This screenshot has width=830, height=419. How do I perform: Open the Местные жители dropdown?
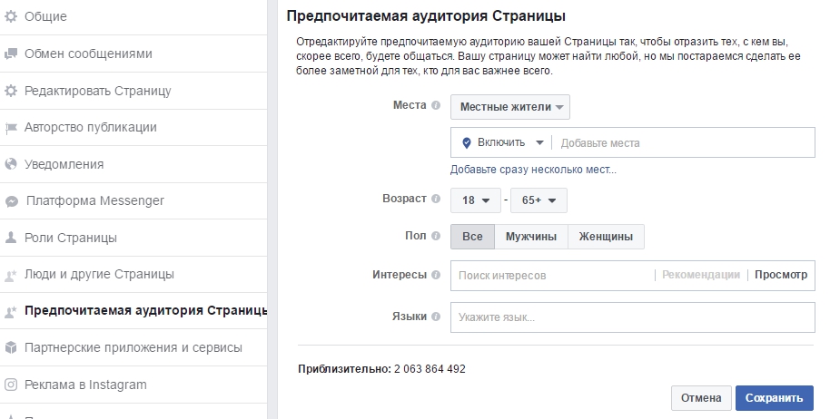pyautogui.click(x=510, y=107)
